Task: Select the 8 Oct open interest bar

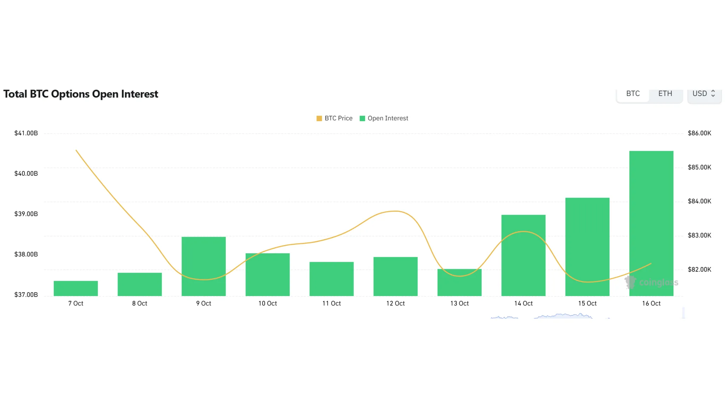Action: coord(140,284)
